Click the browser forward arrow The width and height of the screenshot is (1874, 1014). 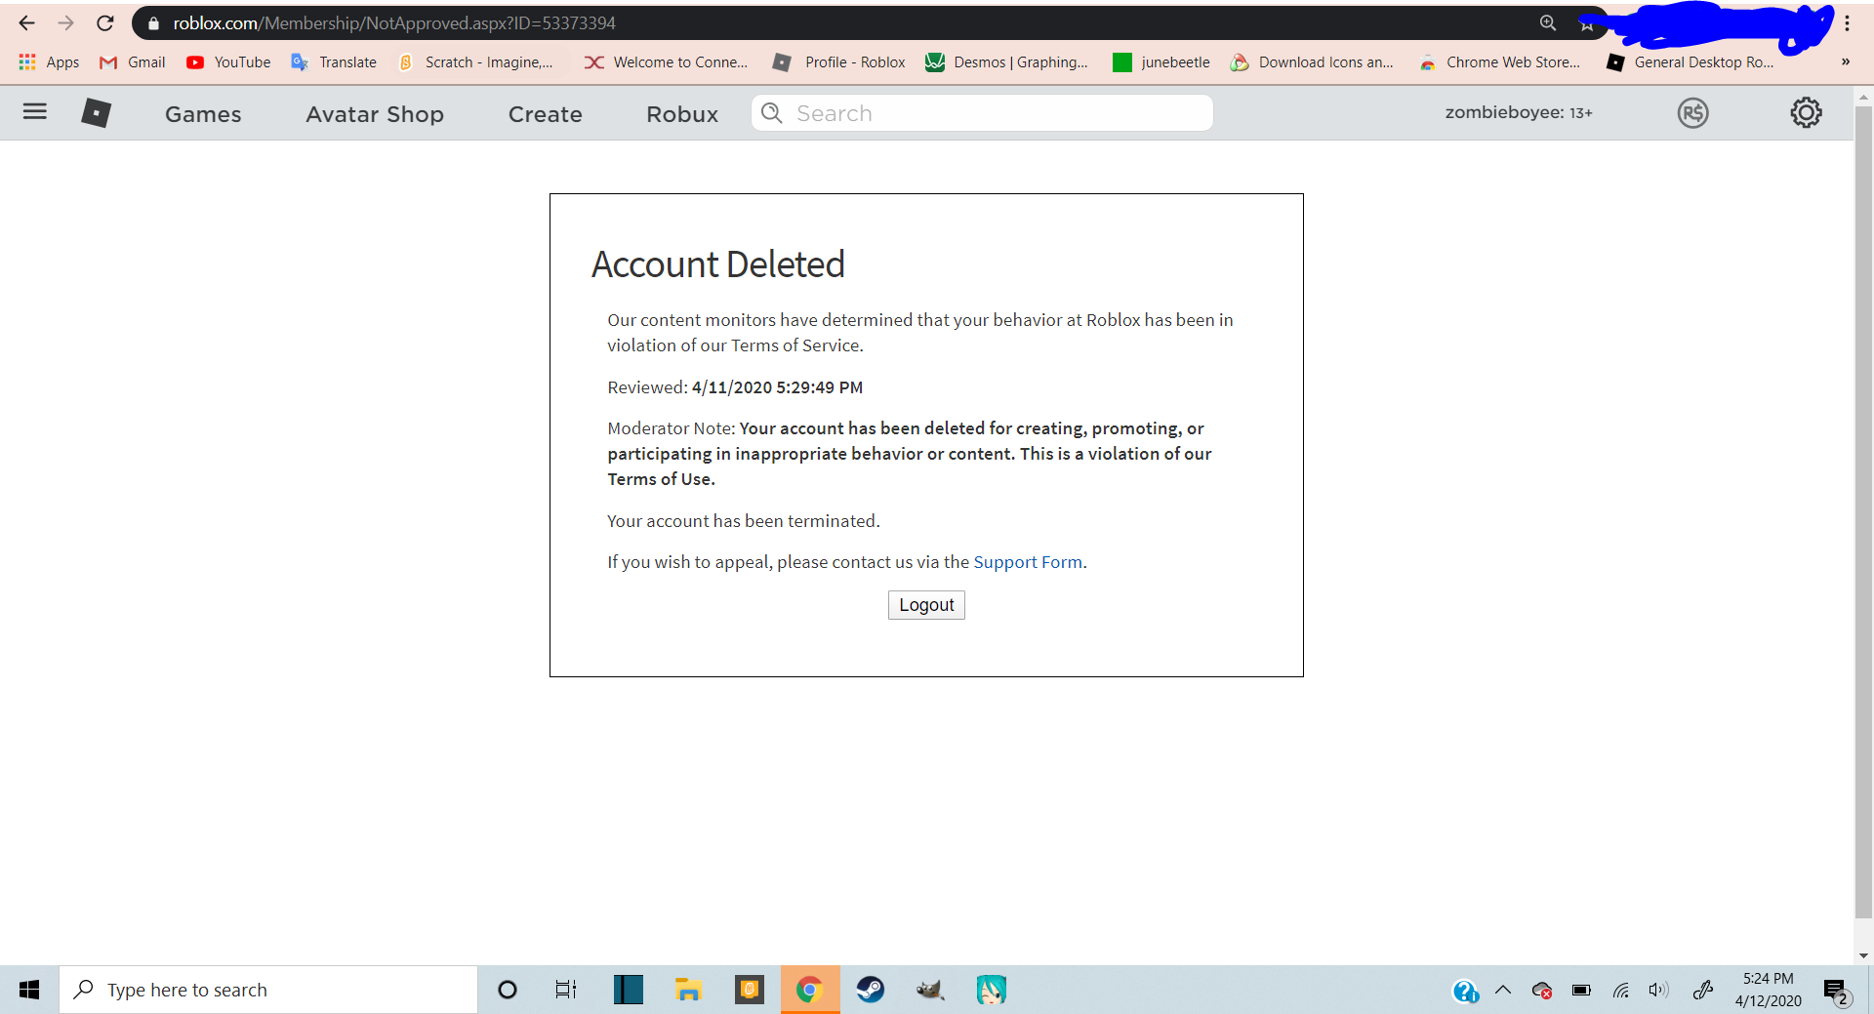pos(65,22)
